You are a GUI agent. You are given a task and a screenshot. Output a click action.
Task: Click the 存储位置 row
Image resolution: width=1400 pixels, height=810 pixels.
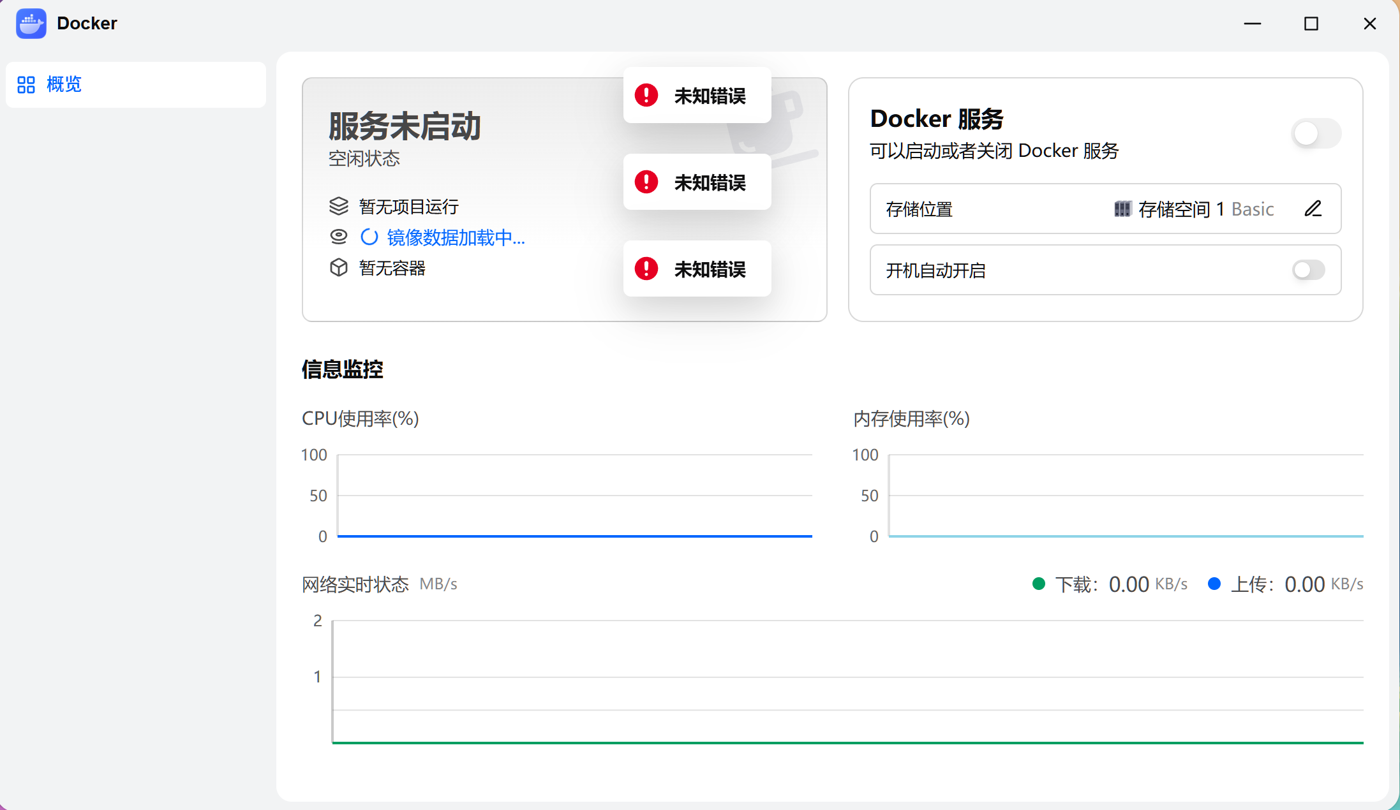click(x=1106, y=209)
